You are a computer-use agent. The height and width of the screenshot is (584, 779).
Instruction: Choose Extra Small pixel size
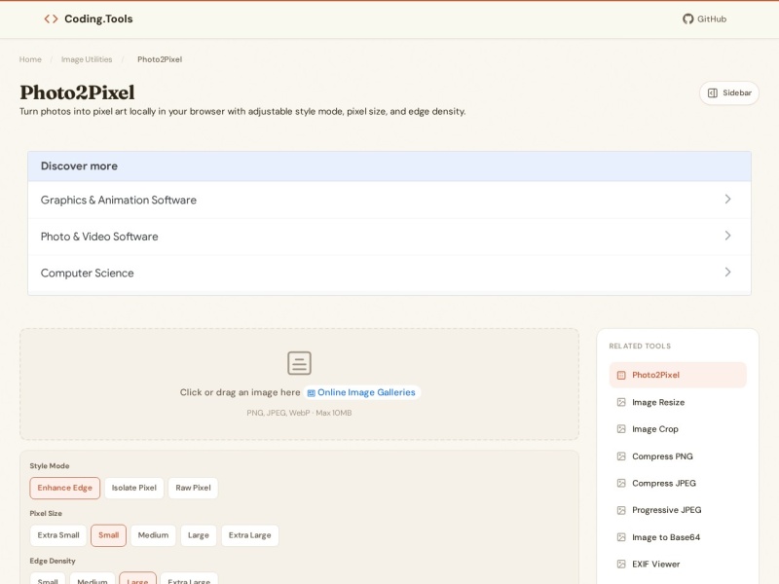pos(58,535)
